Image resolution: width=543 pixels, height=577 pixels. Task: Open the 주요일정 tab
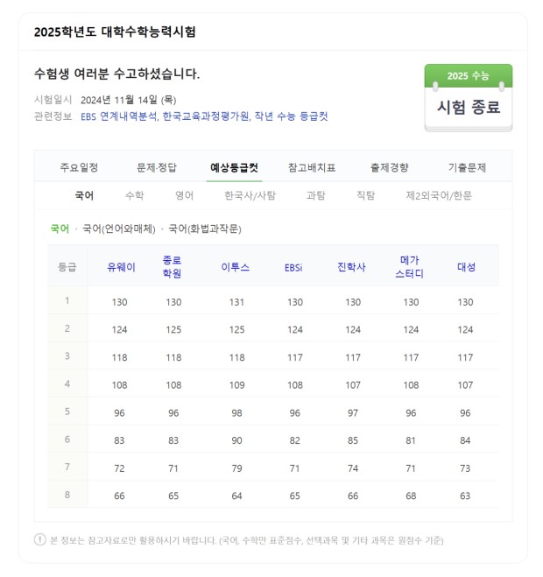point(79,167)
